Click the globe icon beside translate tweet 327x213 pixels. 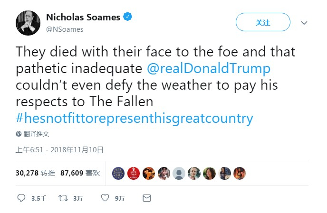tap(19, 134)
